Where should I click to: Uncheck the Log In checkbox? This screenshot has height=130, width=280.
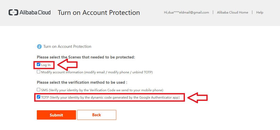(39, 64)
